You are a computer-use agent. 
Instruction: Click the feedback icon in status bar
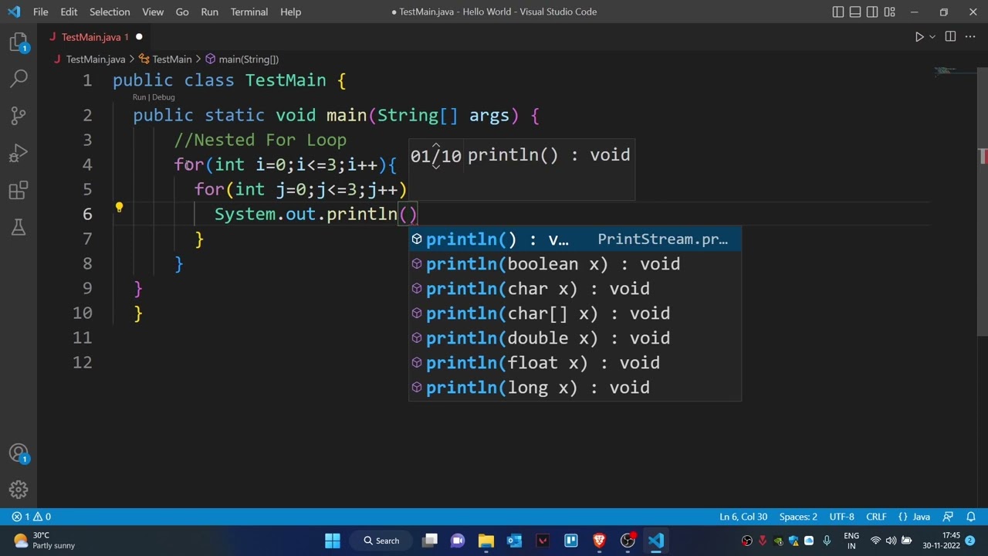click(x=949, y=517)
